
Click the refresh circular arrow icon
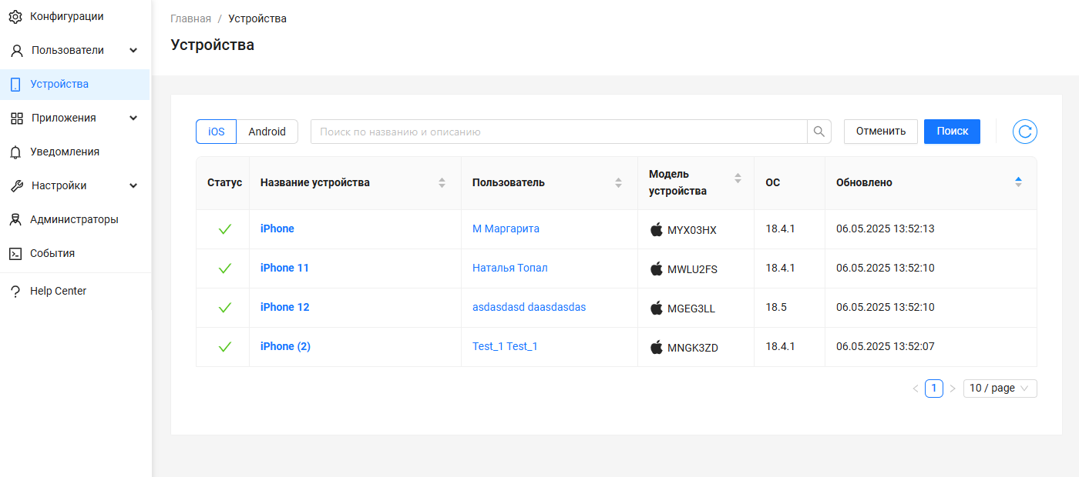tap(1024, 132)
